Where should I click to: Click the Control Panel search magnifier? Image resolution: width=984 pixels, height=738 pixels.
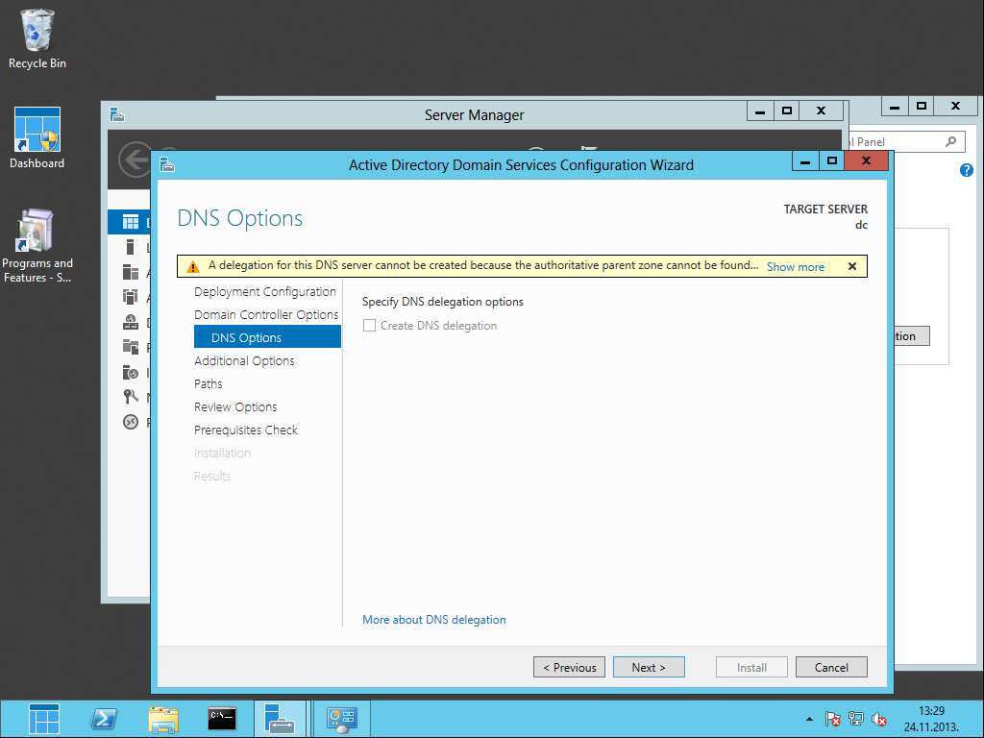(x=950, y=142)
